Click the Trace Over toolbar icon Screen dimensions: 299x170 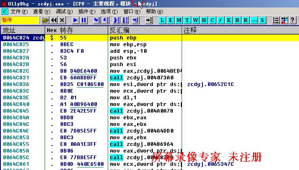click(125, 20)
